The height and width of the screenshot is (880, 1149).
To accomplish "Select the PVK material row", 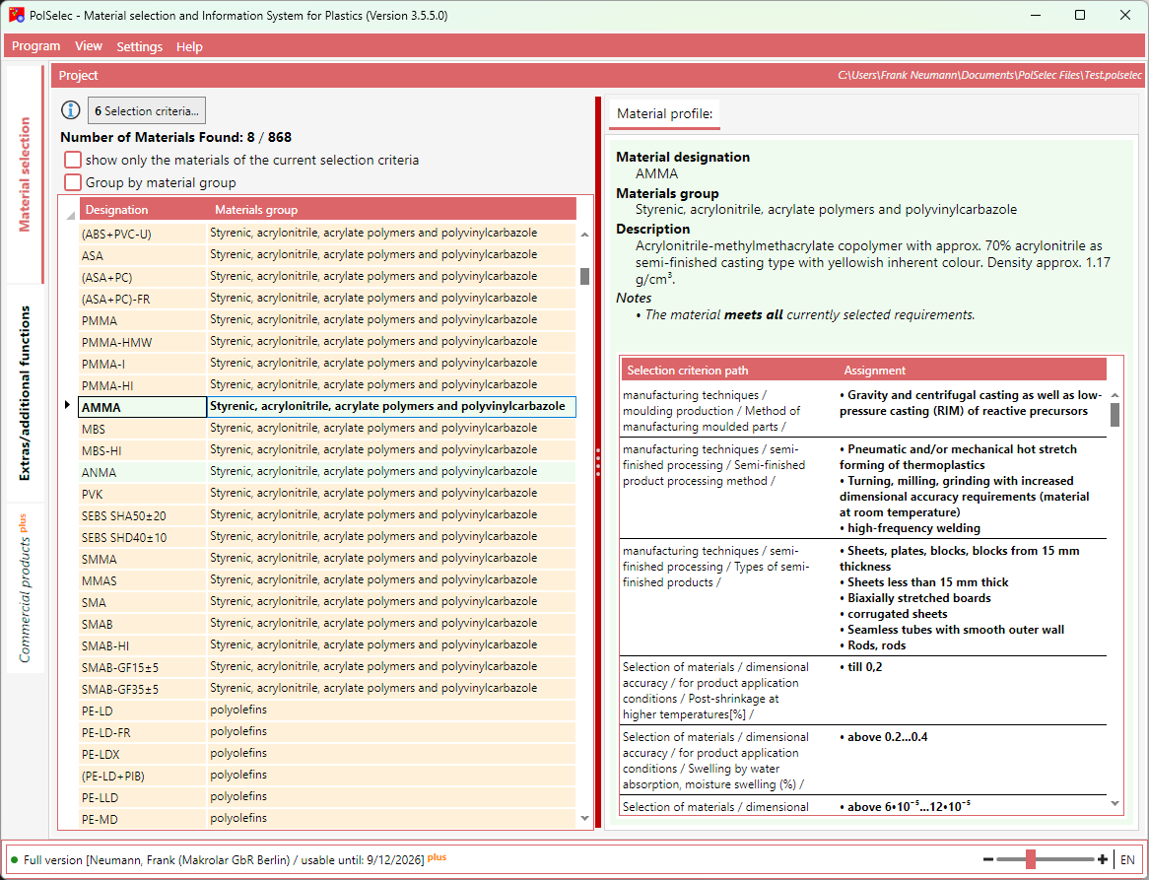I will tap(327, 494).
